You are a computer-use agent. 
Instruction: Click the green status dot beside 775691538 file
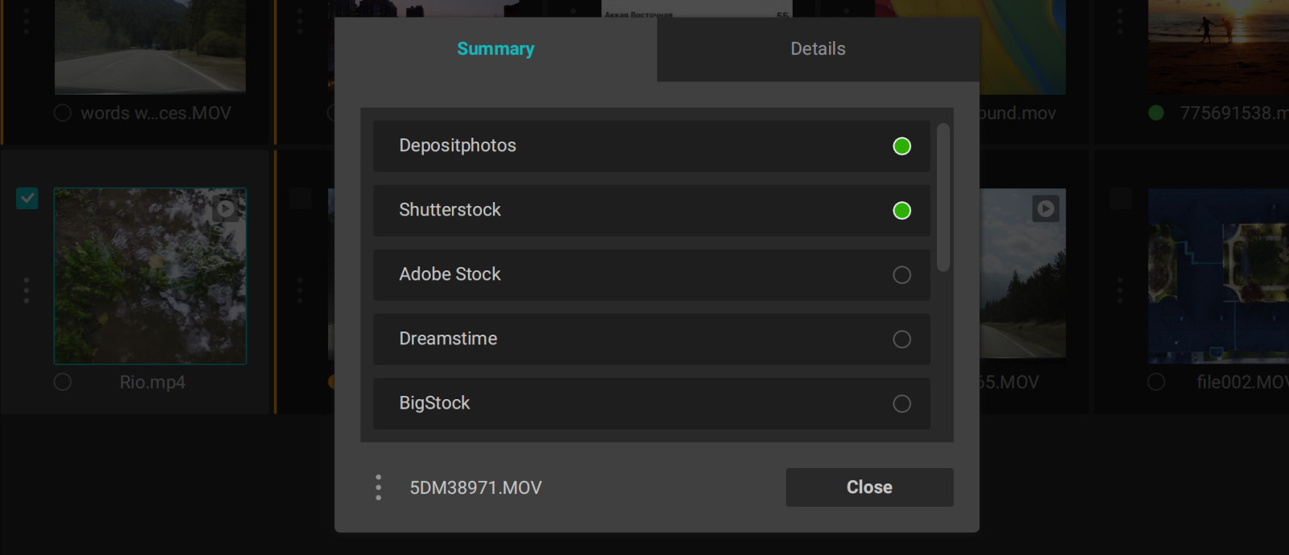(1156, 113)
